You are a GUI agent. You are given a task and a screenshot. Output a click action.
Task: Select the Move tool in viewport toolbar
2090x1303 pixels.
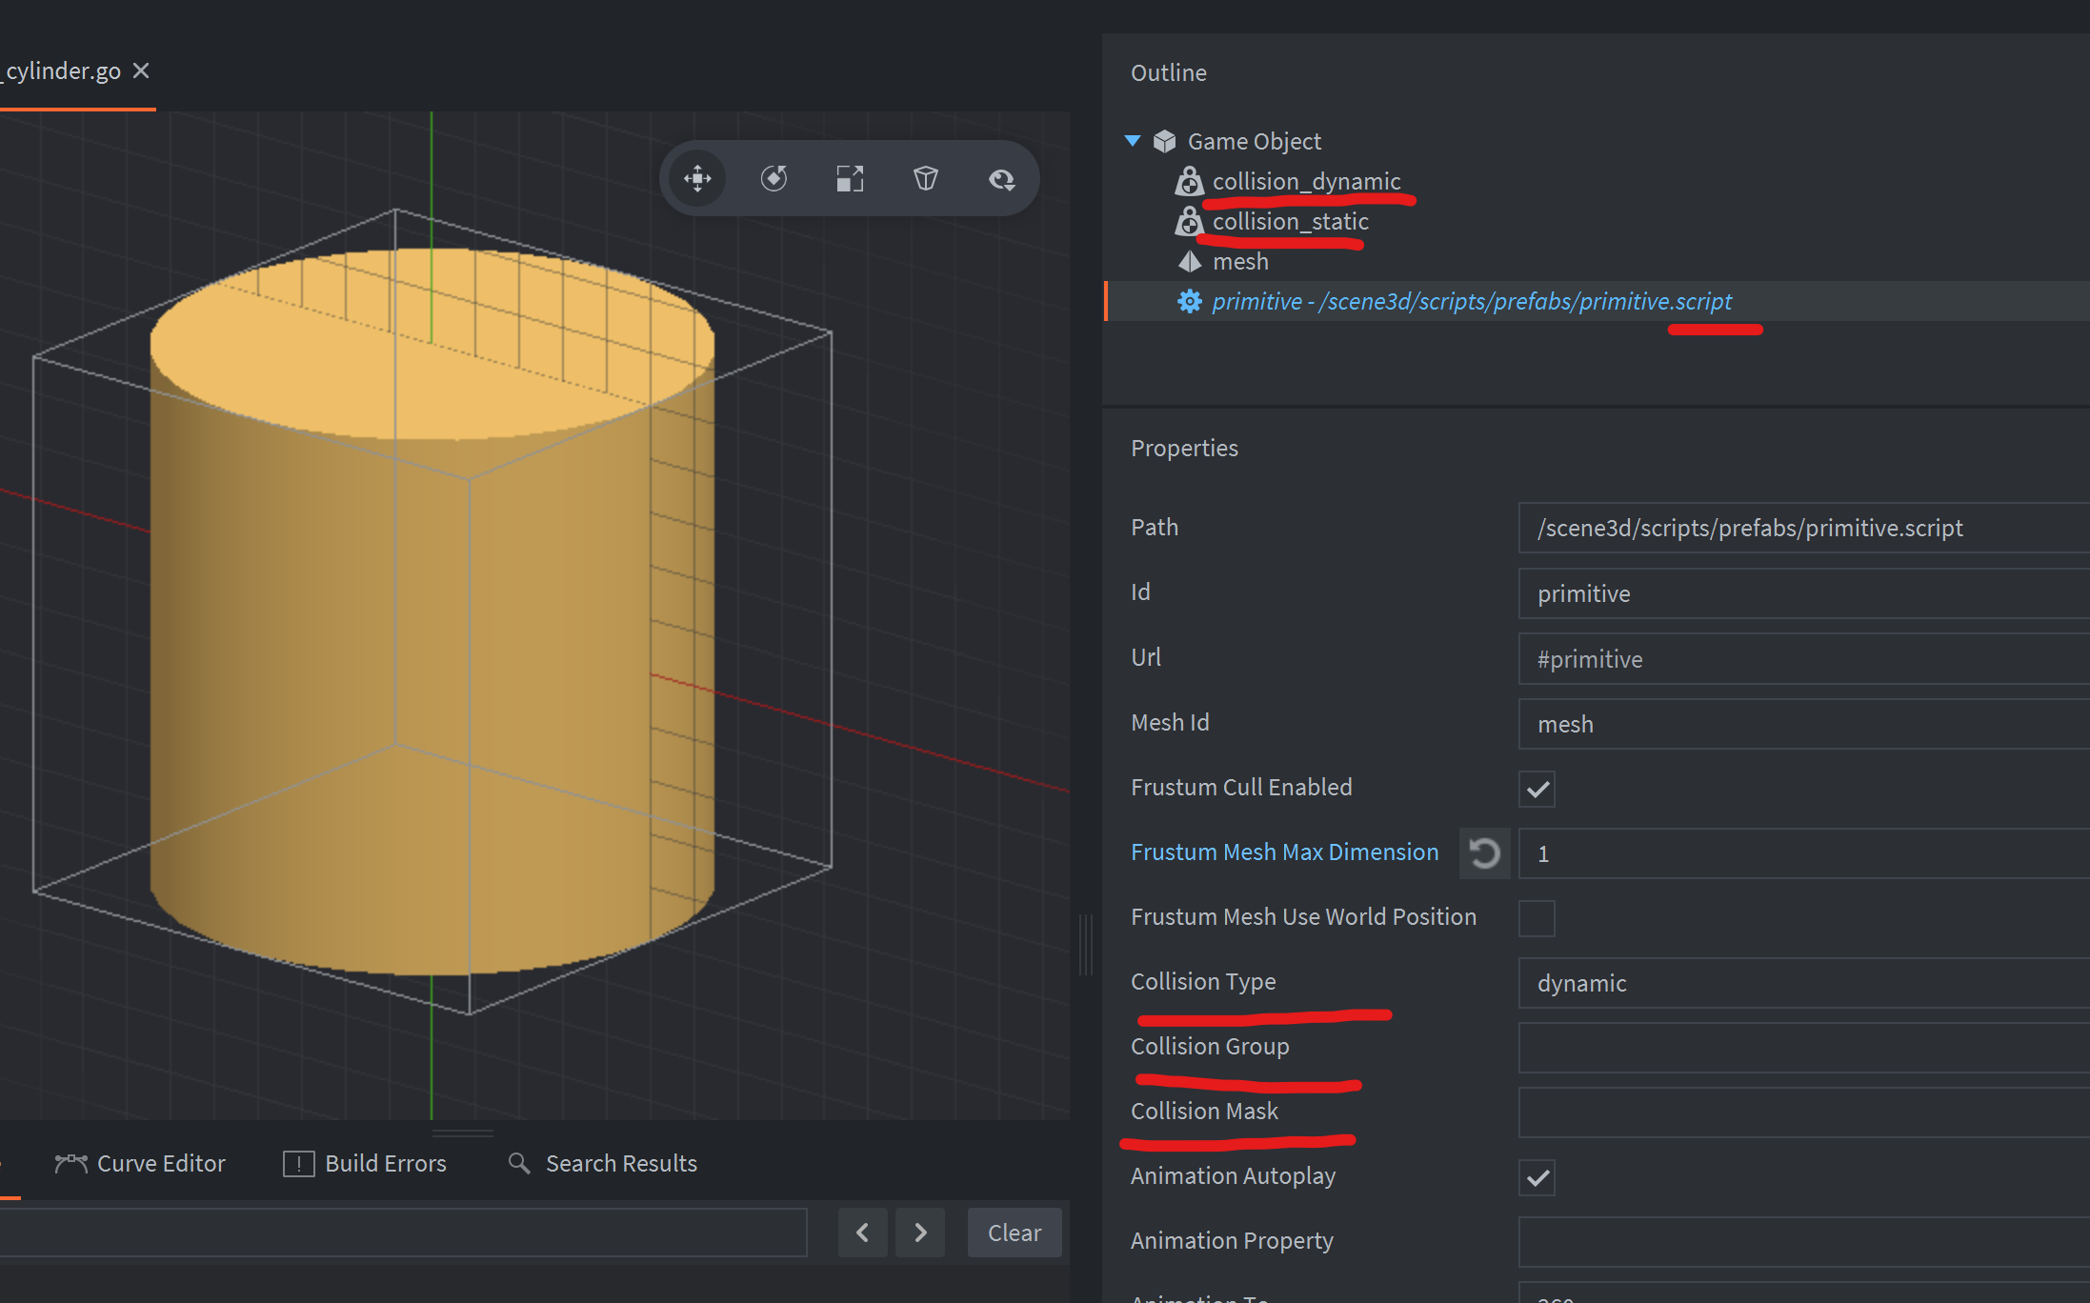point(696,178)
